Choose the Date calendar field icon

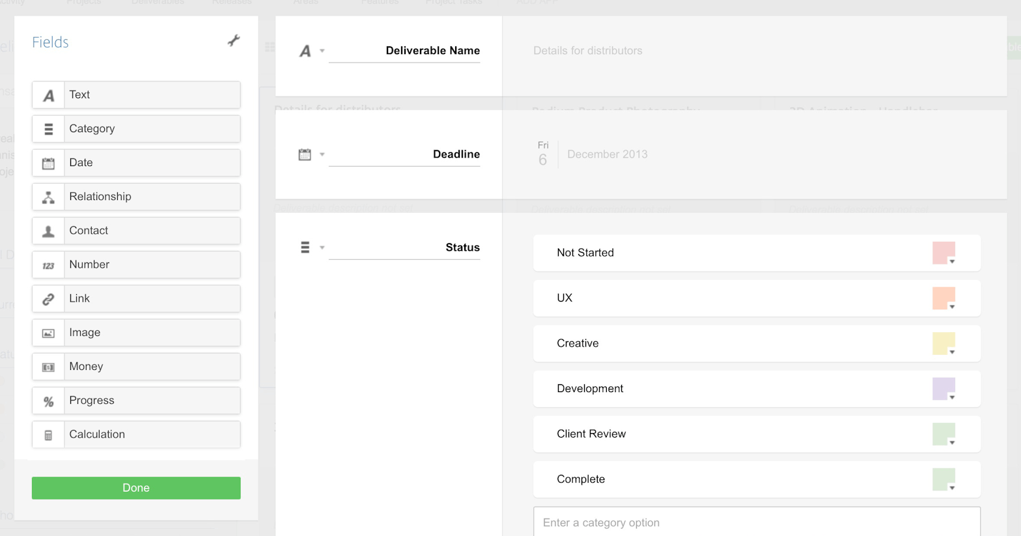[x=48, y=163]
